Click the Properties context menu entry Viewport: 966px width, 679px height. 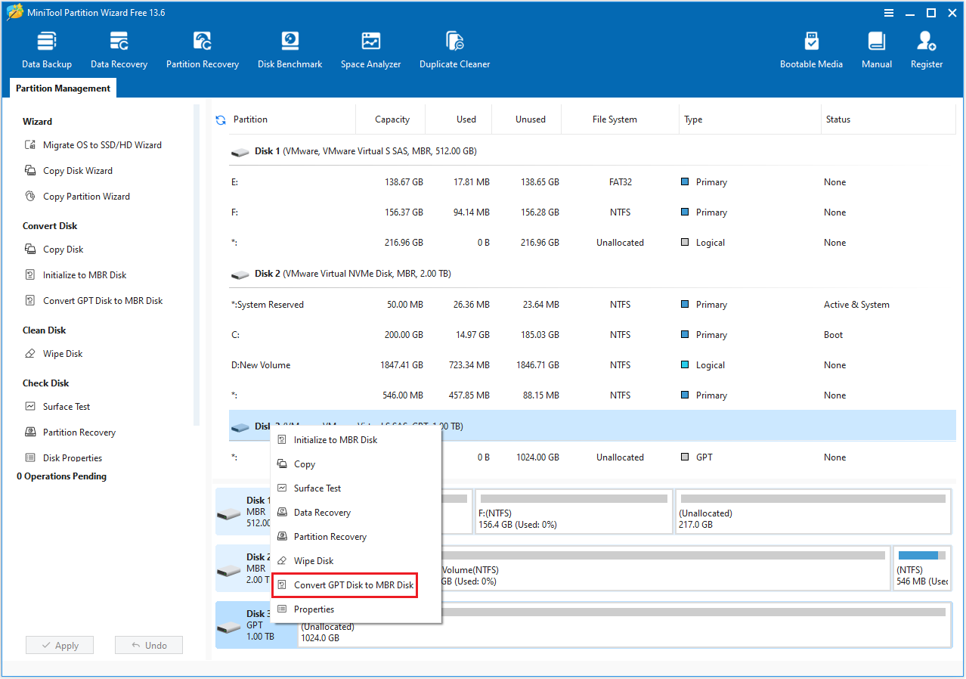point(312,609)
